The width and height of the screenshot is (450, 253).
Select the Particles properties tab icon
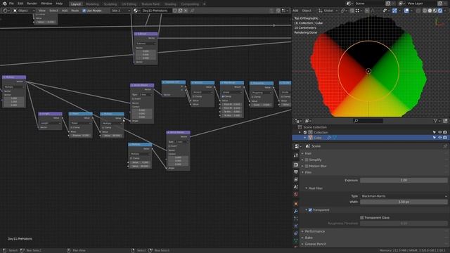[x=296, y=219]
